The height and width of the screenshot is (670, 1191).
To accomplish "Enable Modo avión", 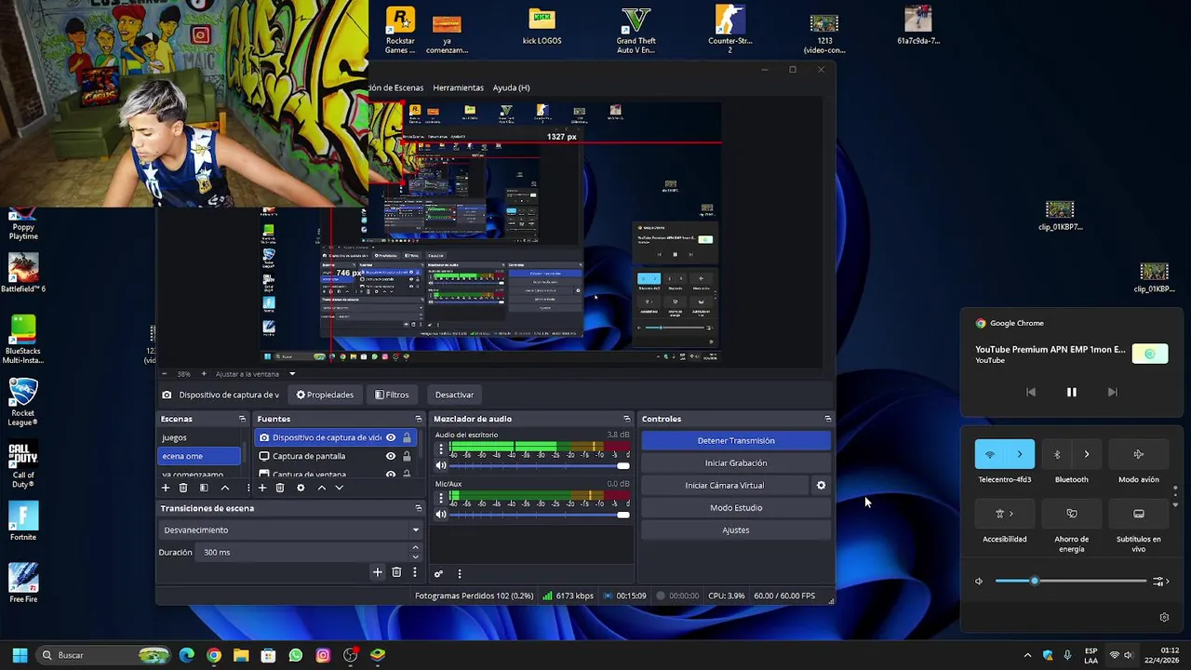I will click(x=1139, y=454).
